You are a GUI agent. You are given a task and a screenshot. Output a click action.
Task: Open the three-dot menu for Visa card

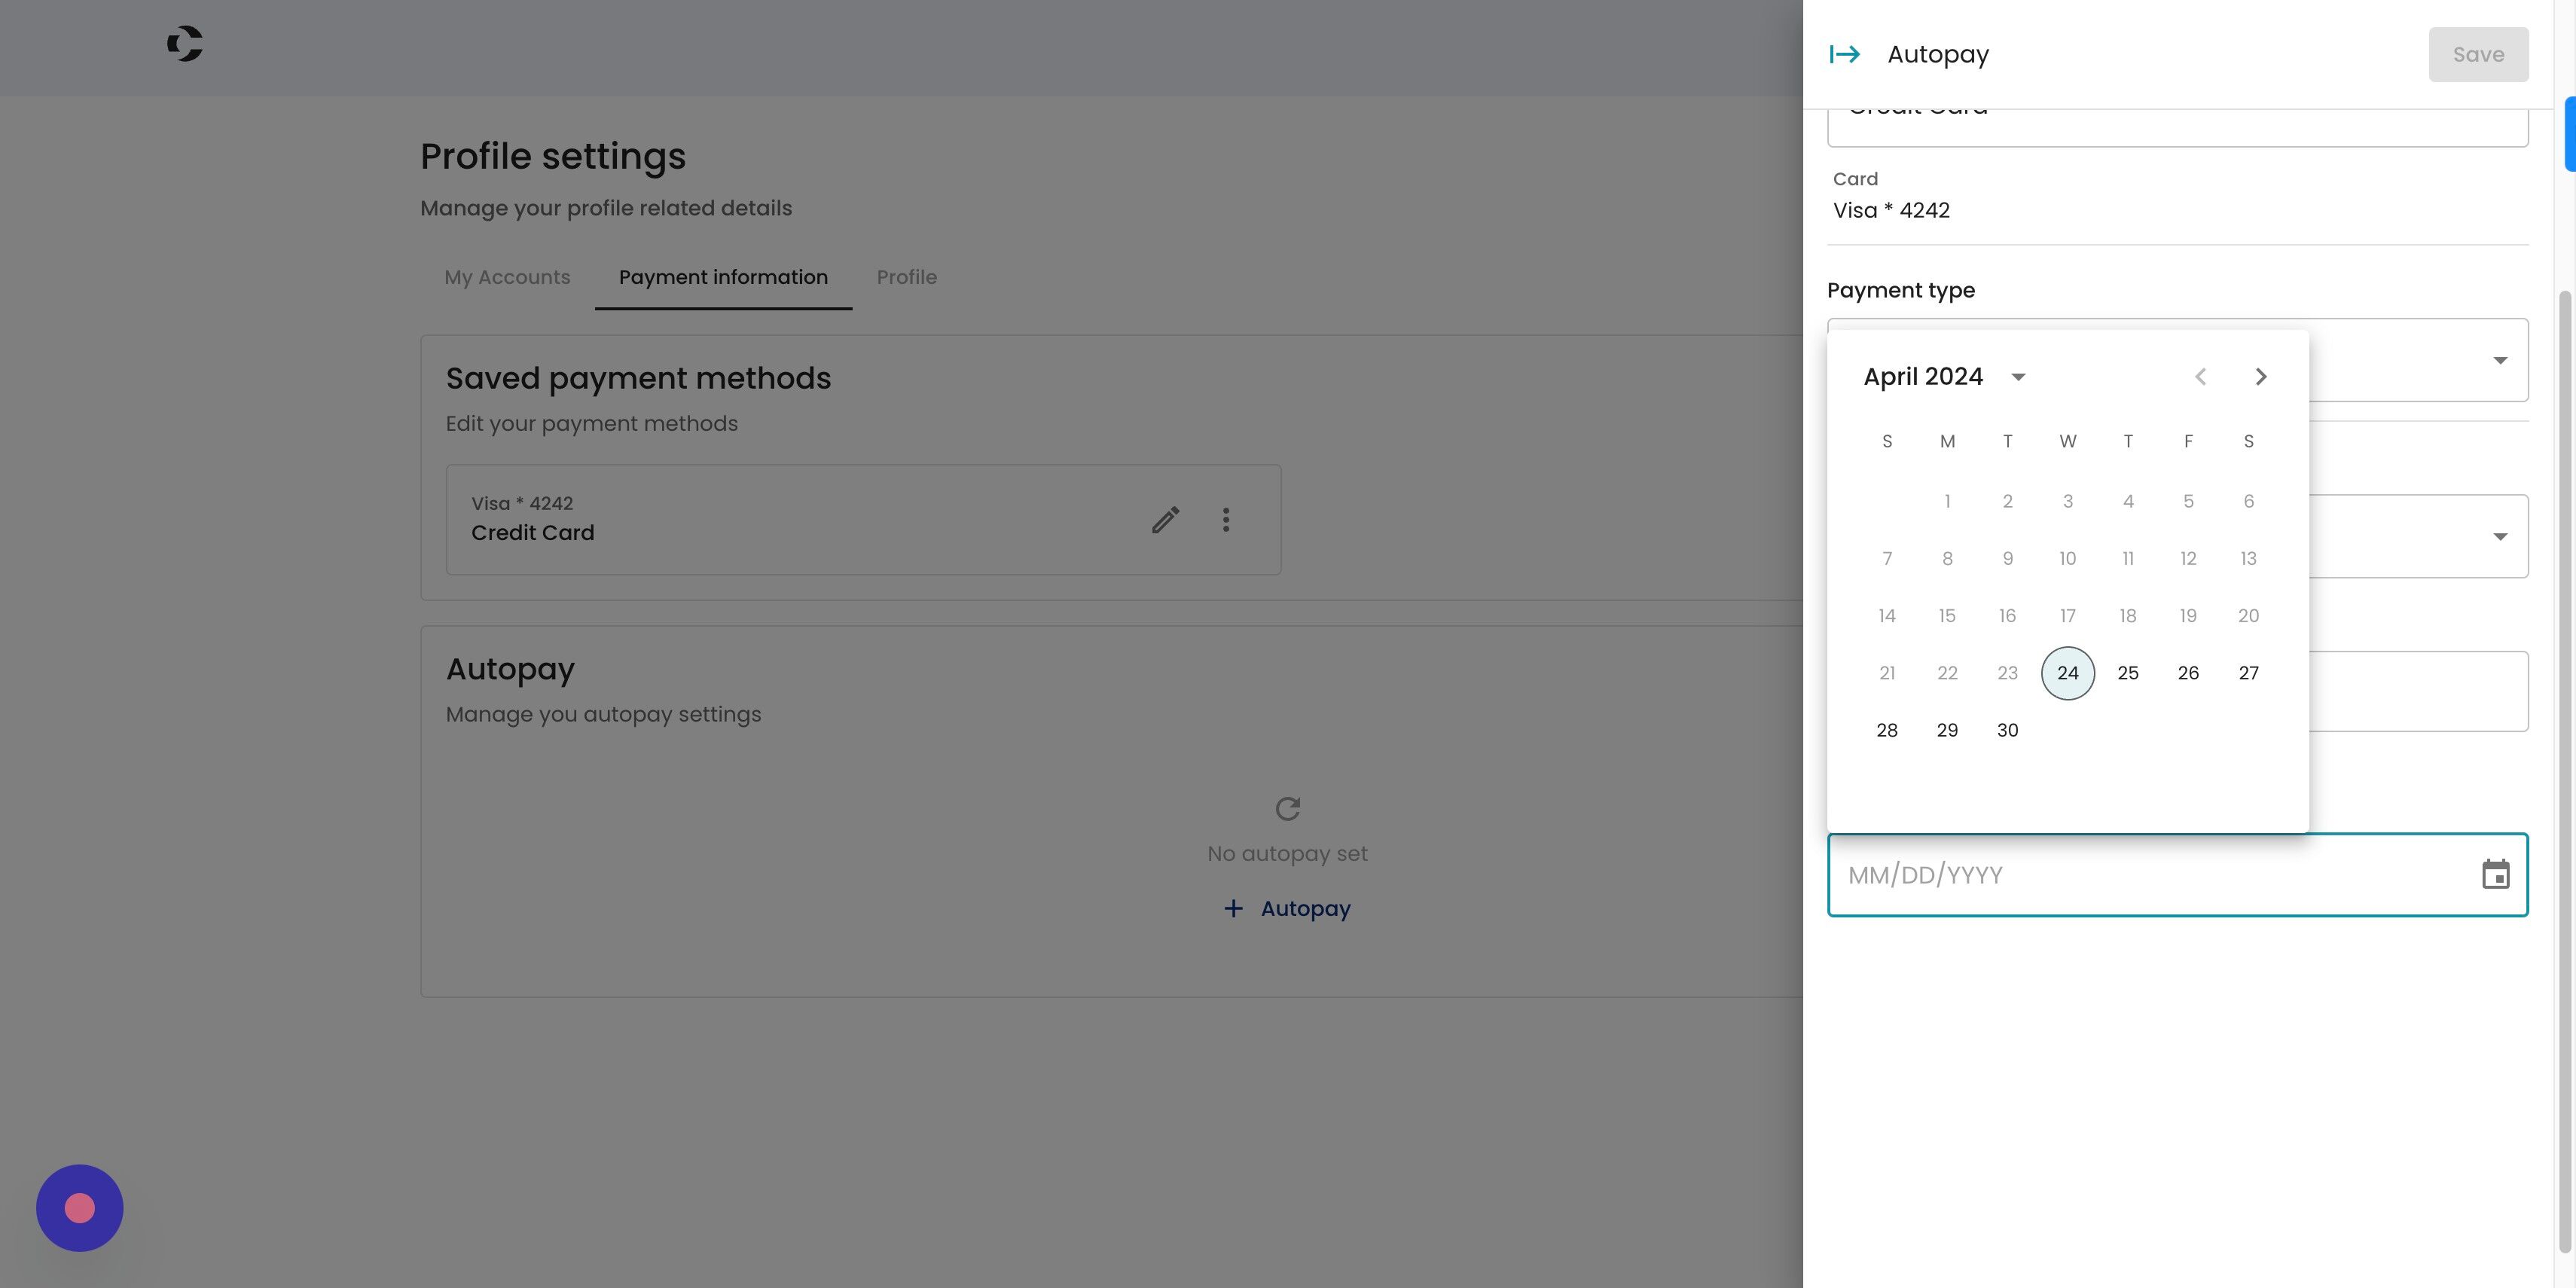[1225, 520]
